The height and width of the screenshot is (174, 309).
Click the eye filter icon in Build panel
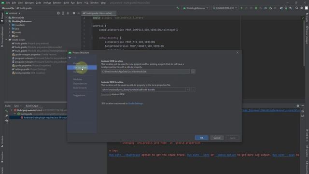(x=7, y=121)
